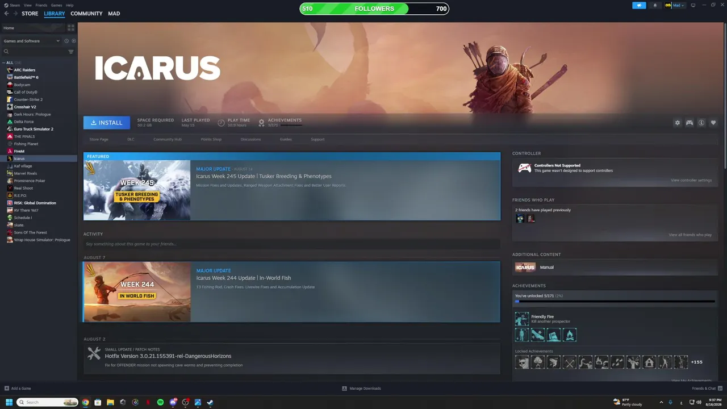Show Icarus game info icon

coord(701,123)
